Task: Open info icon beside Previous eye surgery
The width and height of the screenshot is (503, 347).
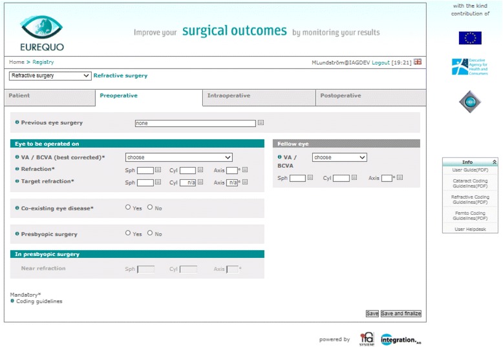Action: (x=17, y=123)
